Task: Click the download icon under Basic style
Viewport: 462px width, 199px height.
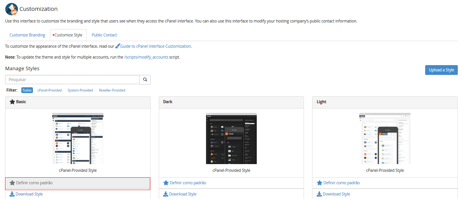Action: pos(12,194)
